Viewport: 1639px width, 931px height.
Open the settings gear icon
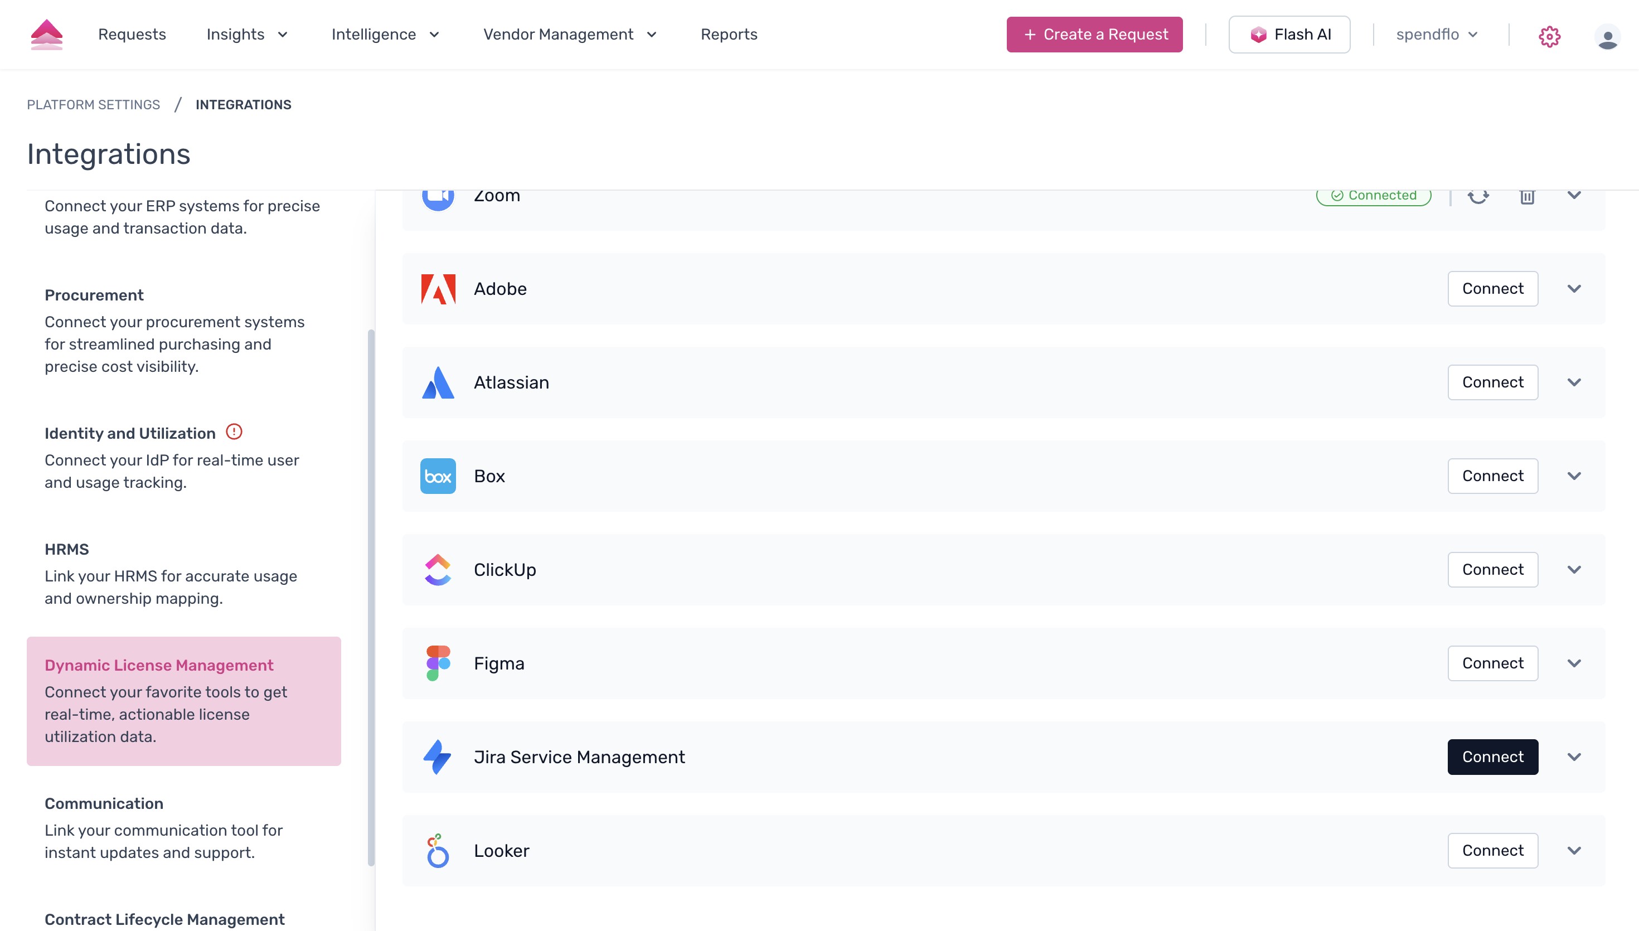tap(1549, 36)
